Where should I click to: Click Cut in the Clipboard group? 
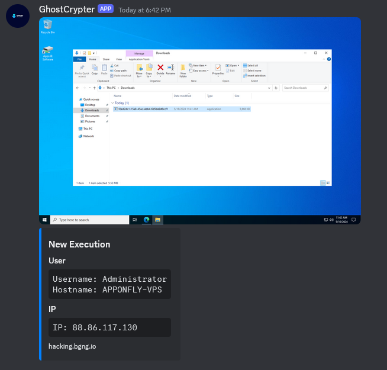pos(115,66)
